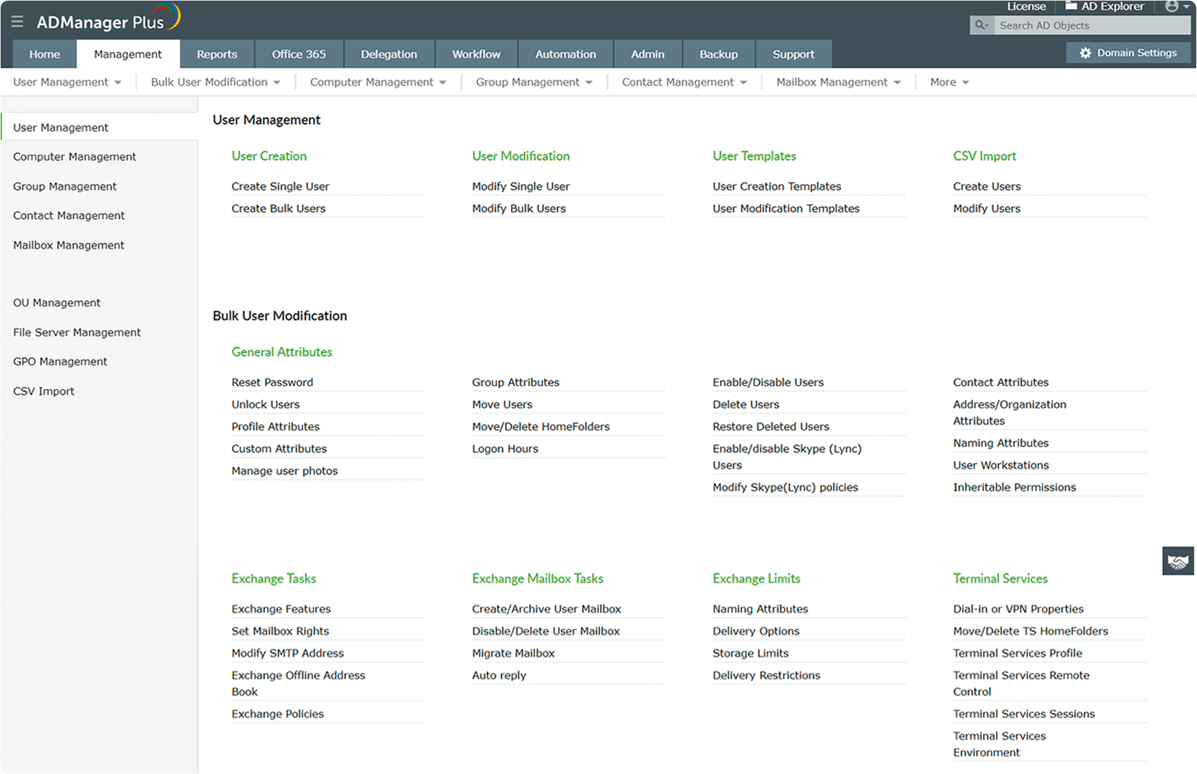Expand the Contact Management dropdown
Screen dimensions: 1197x774
(x=684, y=82)
